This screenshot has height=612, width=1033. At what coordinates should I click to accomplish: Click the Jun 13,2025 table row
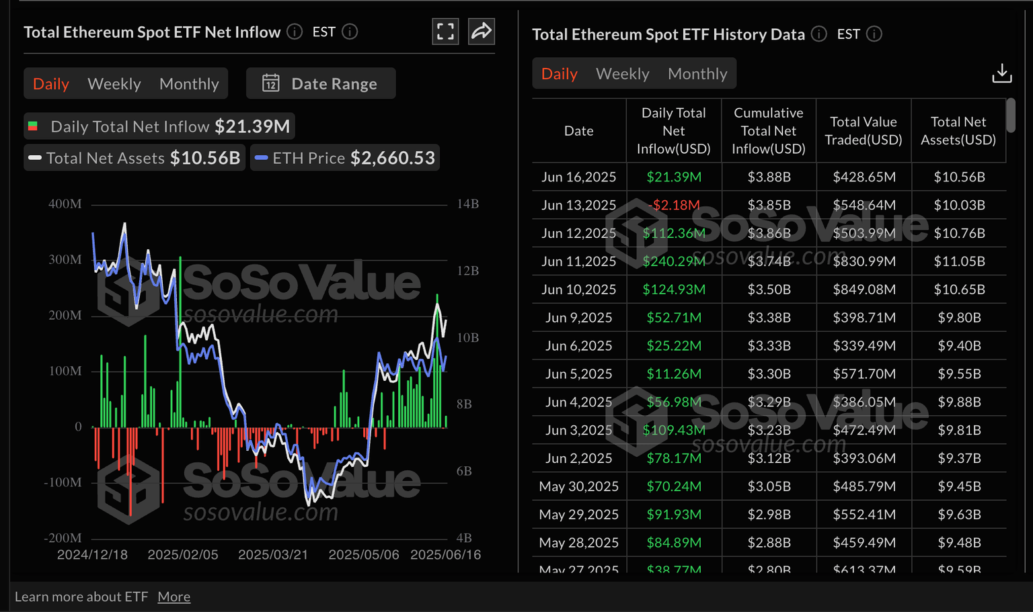tap(769, 205)
